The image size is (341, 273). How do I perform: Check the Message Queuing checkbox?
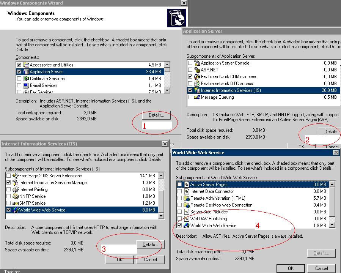click(x=190, y=97)
